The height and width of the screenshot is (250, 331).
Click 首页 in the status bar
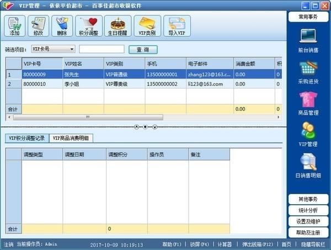click(x=286, y=244)
